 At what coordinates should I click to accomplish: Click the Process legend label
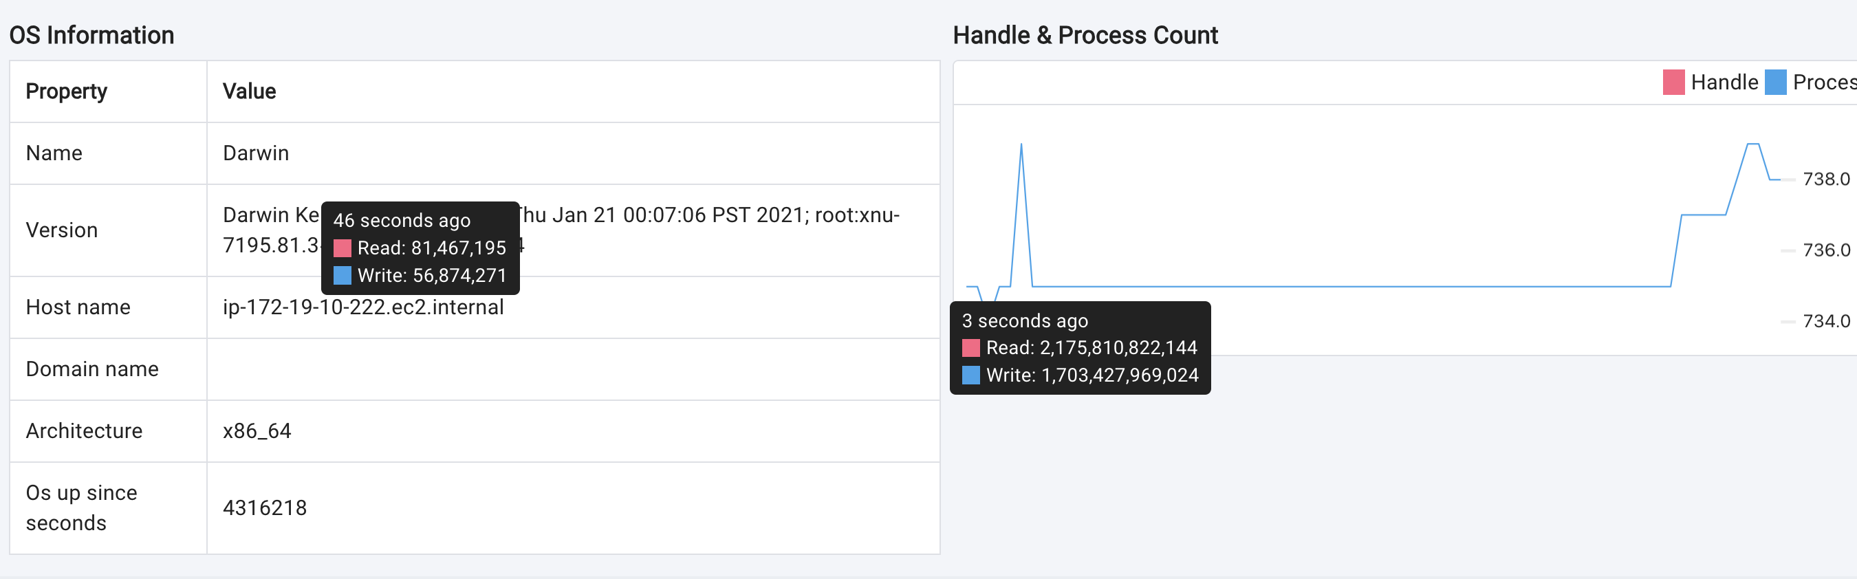1825,83
